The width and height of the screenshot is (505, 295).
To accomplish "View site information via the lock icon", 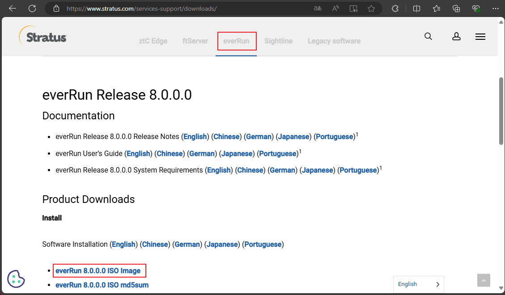I will point(56,8).
